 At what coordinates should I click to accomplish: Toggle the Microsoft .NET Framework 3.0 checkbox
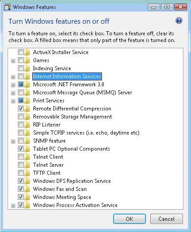21,84
